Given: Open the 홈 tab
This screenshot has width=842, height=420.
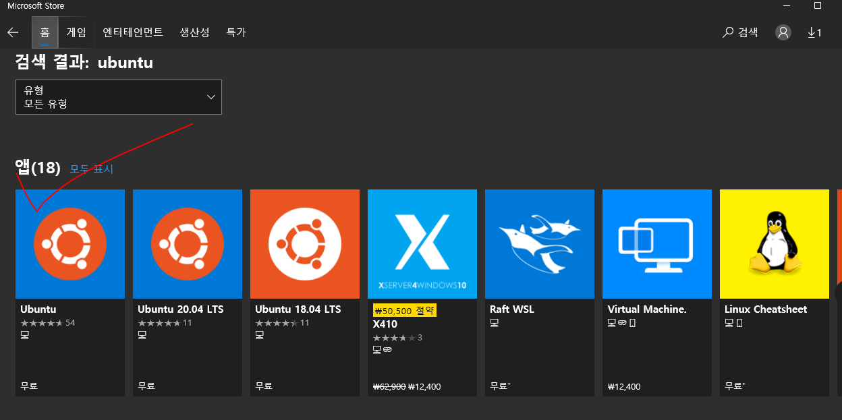Looking at the screenshot, I should (x=45, y=32).
